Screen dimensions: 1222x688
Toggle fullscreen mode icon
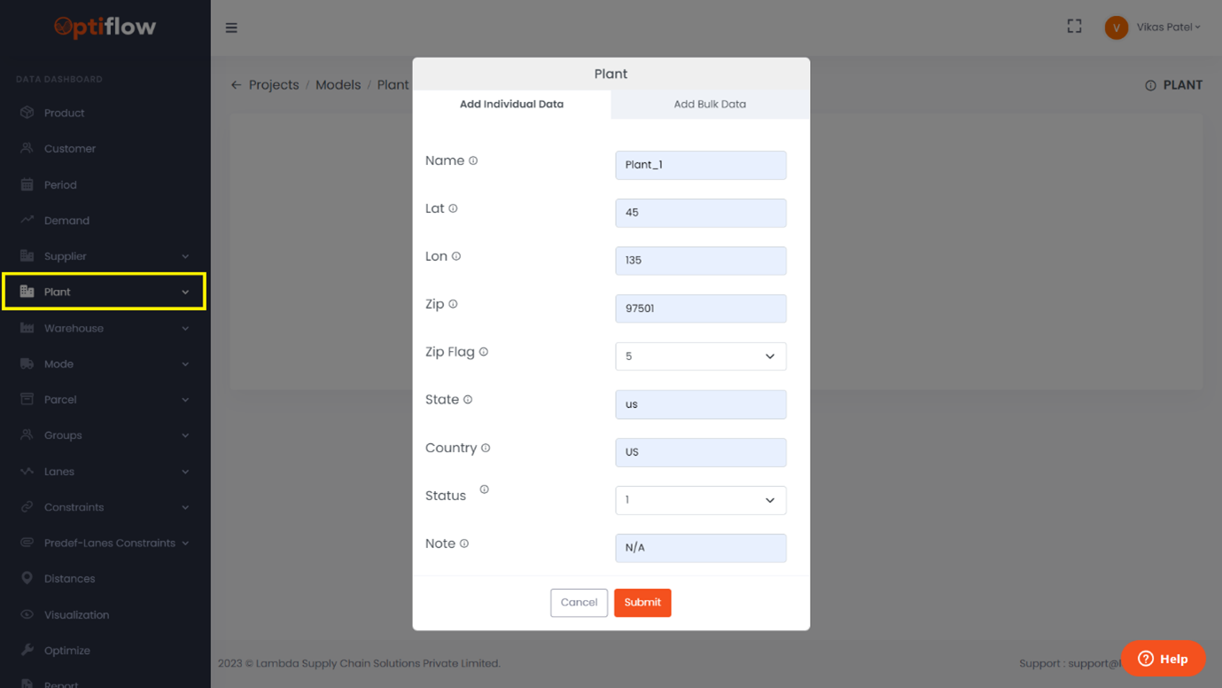1074,27
